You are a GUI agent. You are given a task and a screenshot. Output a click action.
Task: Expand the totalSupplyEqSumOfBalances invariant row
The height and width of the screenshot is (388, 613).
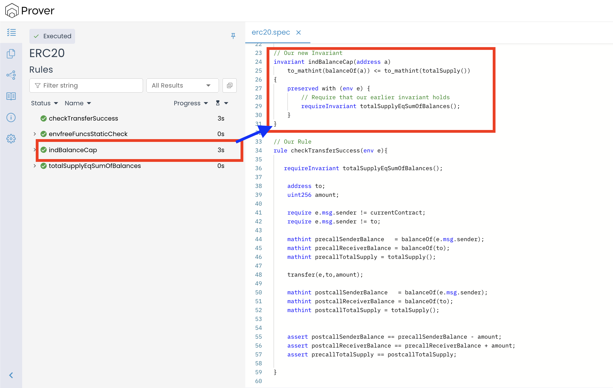(x=35, y=166)
